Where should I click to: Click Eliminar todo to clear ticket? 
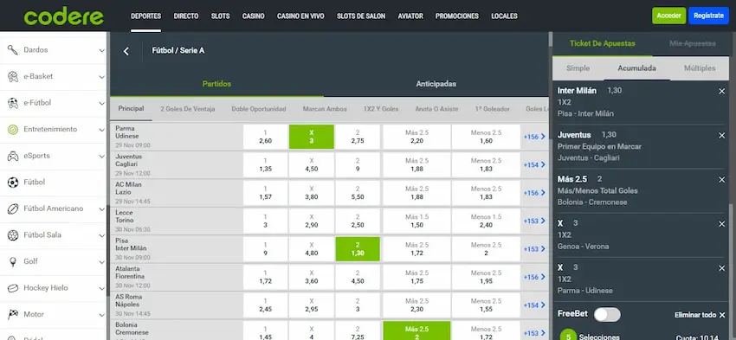[700, 315]
